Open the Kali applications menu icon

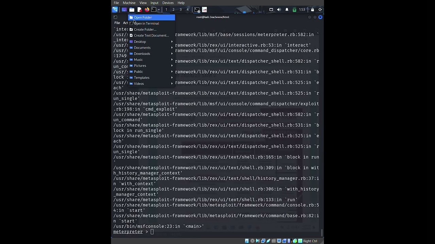(x=115, y=9)
